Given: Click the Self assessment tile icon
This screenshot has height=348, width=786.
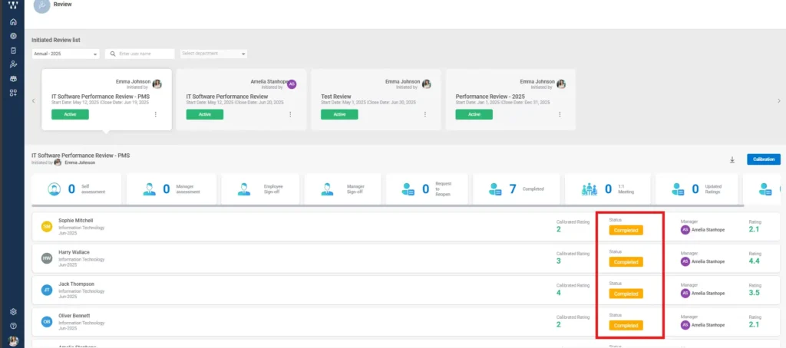Looking at the screenshot, I should (x=54, y=189).
